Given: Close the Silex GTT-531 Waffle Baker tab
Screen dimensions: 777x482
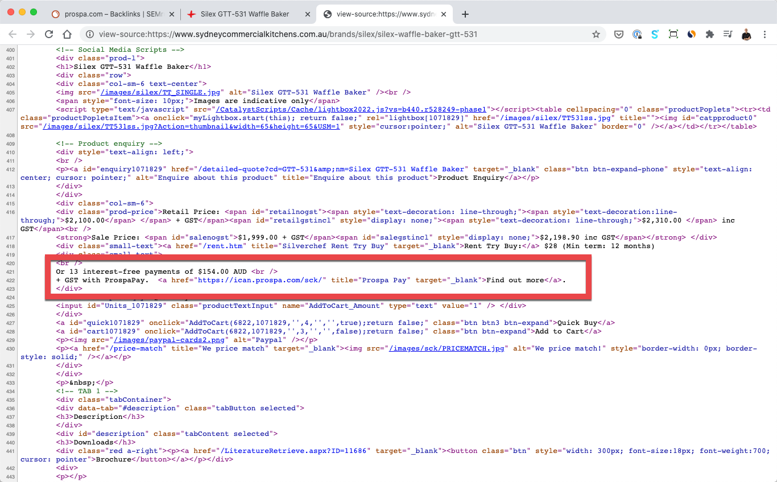Looking at the screenshot, I should 307,14.
